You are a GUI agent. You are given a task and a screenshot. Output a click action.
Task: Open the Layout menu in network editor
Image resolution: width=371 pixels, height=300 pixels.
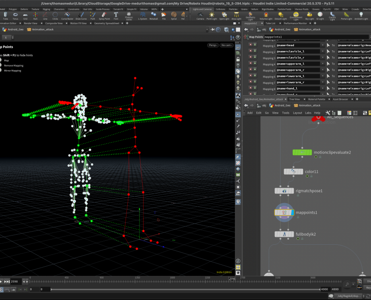(x=297, y=113)
